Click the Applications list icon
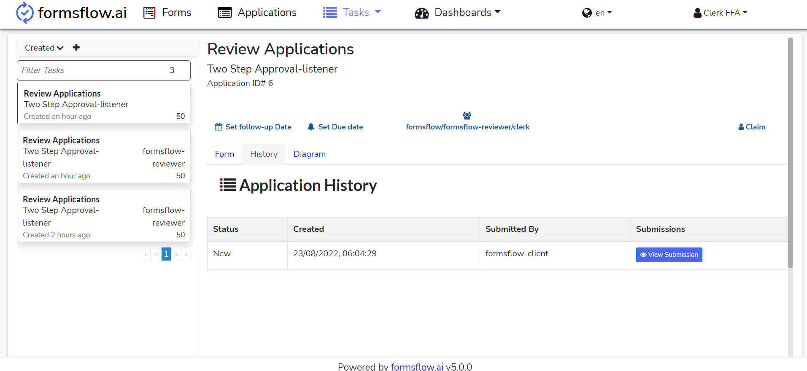Viewport: 807px width, 371px height. [x=225, y=13]
